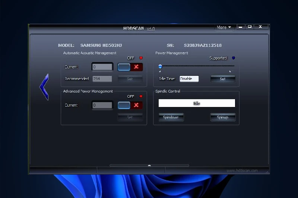Click the blue Supported indicator dot

coord(234,58)
